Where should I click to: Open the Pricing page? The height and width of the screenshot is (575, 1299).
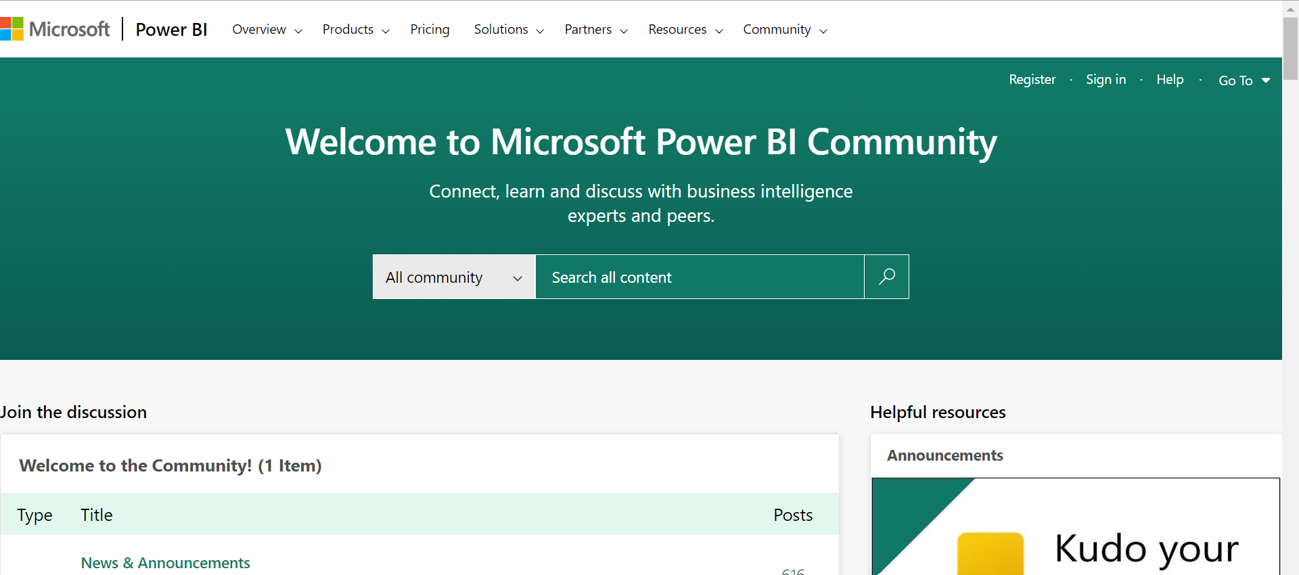click(x=430, y=30)
